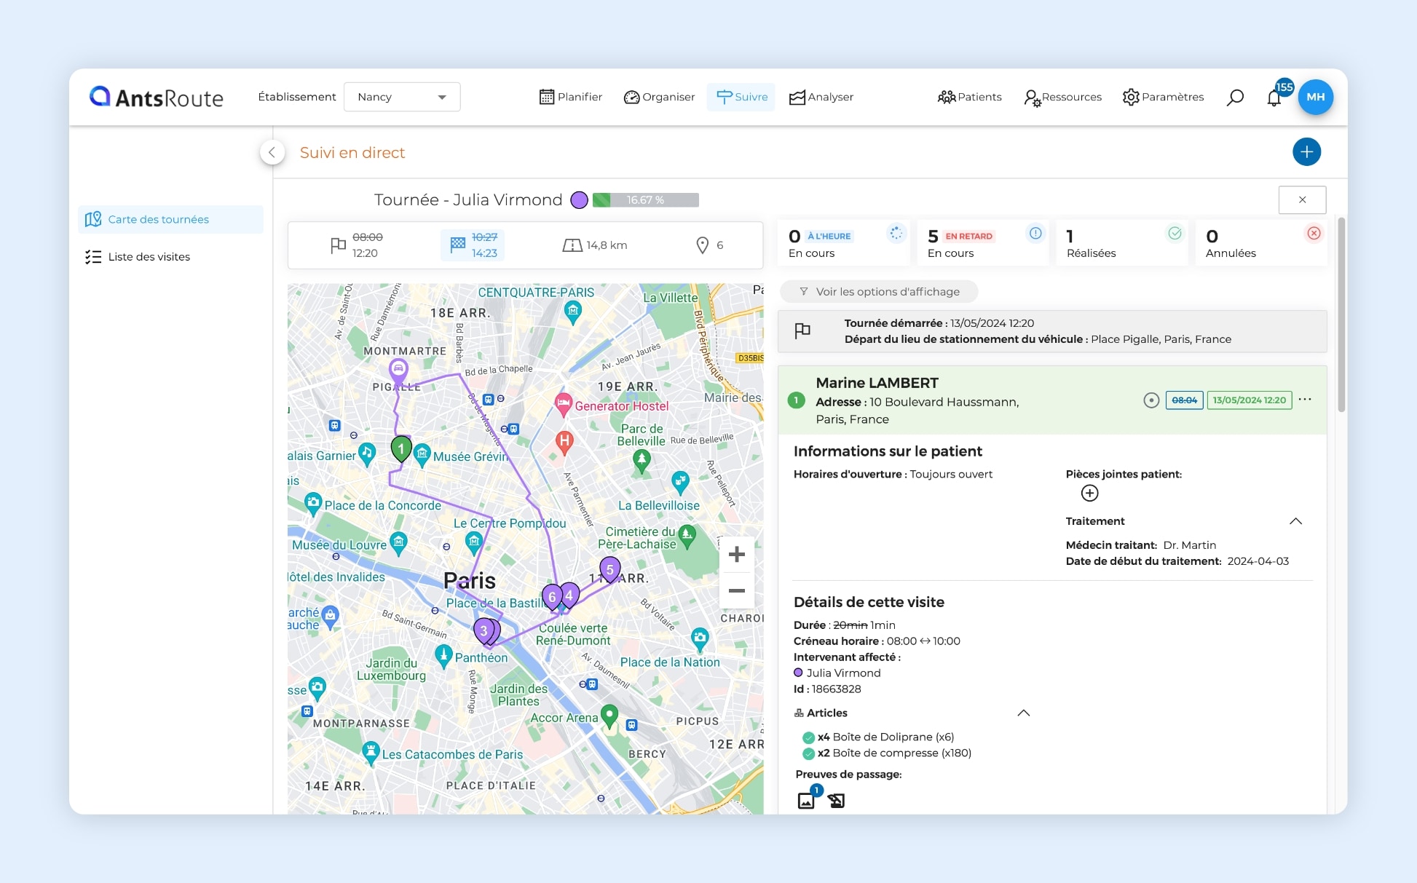The width and height of the screenshot is (1417, 883).
Task: Click the signature proof icon
Action: click(x=836, y=799)
